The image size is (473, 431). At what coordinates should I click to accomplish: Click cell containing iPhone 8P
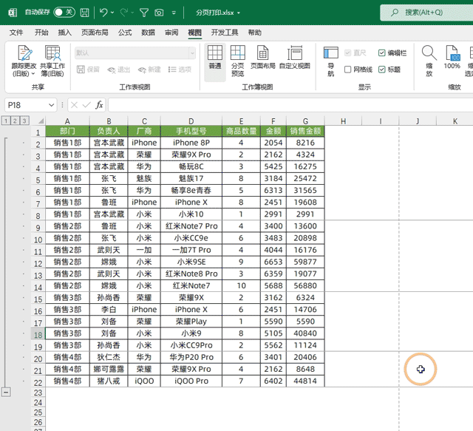191,143
